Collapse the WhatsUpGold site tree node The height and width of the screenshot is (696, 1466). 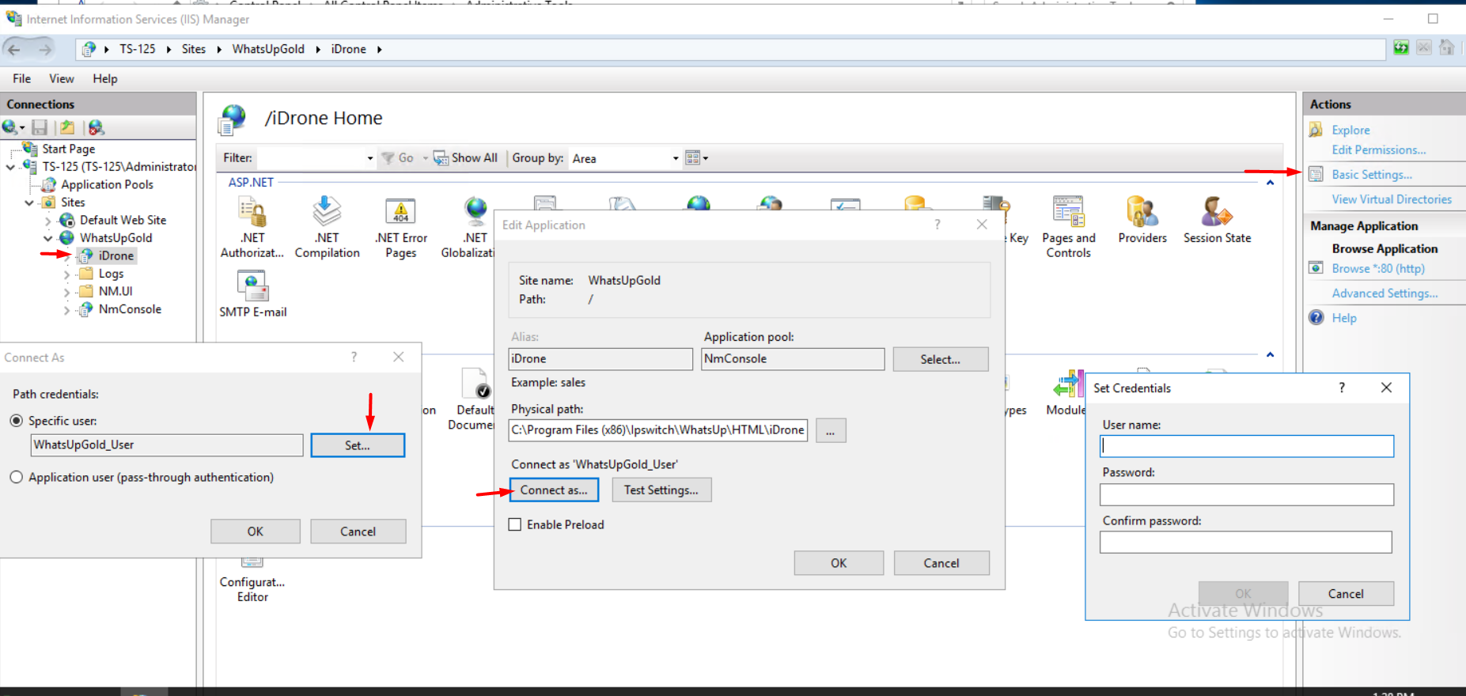[x=48, y=238]
